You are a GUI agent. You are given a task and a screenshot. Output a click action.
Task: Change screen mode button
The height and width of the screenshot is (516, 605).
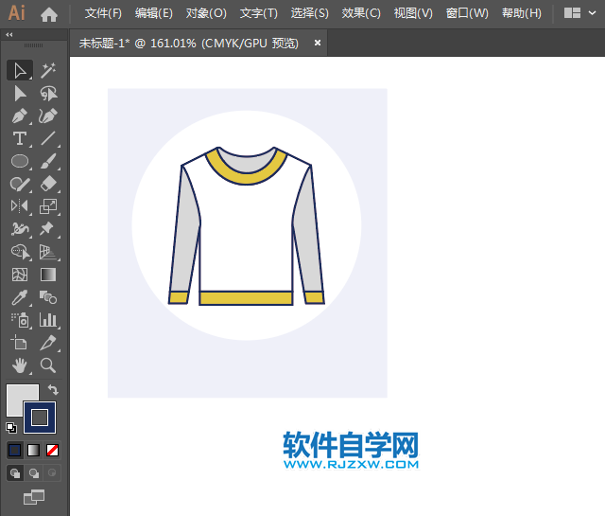click(34, 497)
